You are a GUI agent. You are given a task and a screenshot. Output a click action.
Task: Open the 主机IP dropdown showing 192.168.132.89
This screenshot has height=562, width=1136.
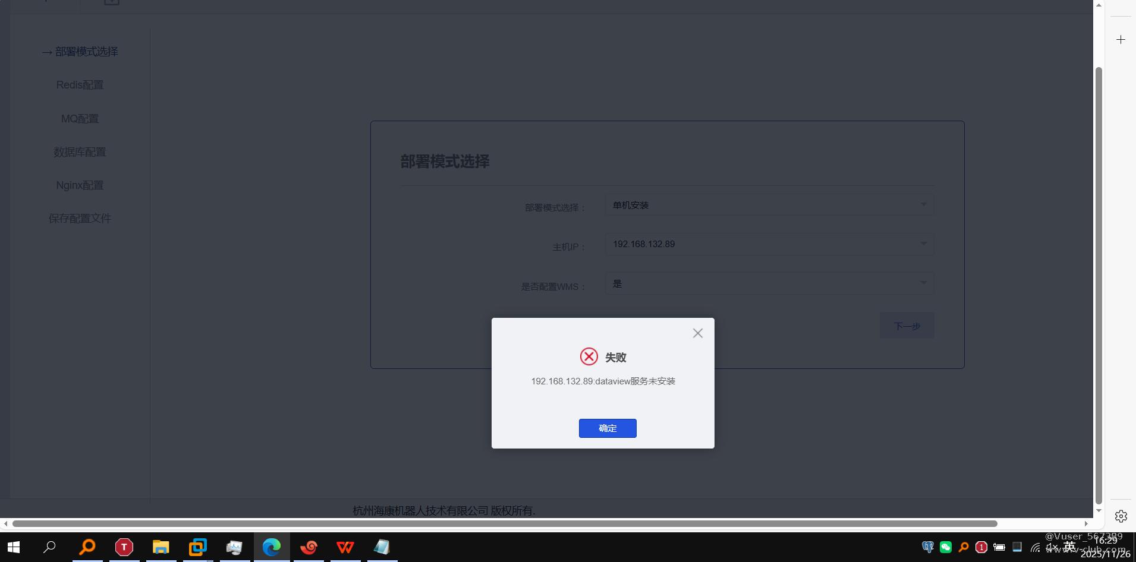[769, 244]
